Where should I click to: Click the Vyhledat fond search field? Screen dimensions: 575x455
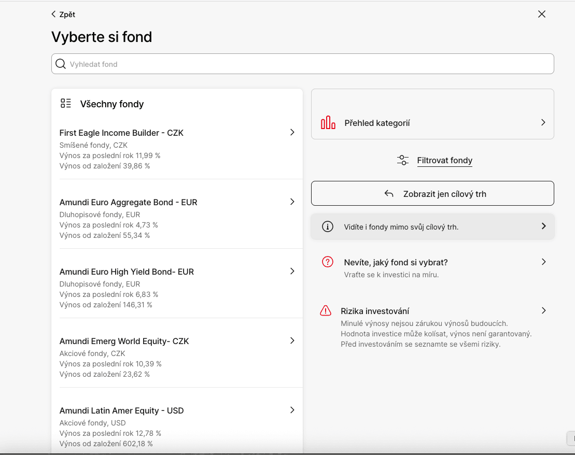pos(302,64)
